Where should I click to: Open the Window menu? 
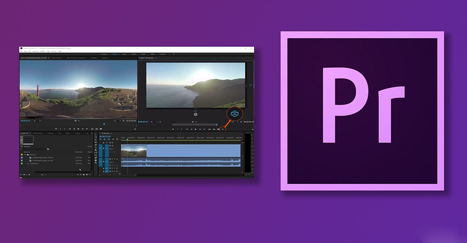[54, 51]
